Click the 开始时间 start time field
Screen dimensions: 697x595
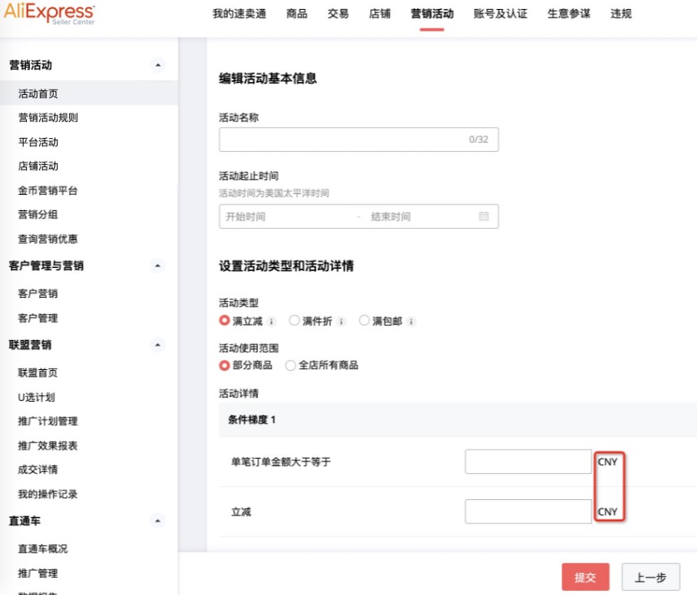click(x=245, y=217)
